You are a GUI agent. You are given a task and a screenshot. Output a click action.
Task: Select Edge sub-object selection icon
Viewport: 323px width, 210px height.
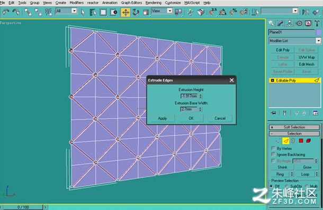pos(285,141)
